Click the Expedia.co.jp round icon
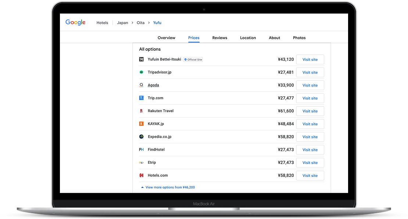Screen dimensions: 408x219 coord(141,137)
